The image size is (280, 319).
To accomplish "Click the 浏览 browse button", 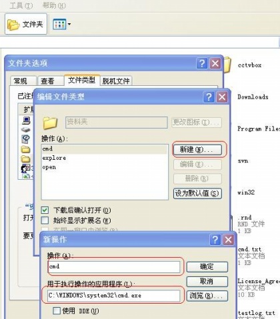I will point(207,296).
